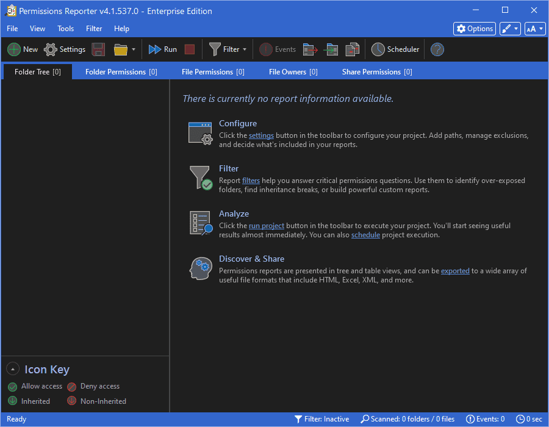The width and height of the screenshot is (549, 427).
Task: Click the exported hyperlink
Action: tap(455, 271)
